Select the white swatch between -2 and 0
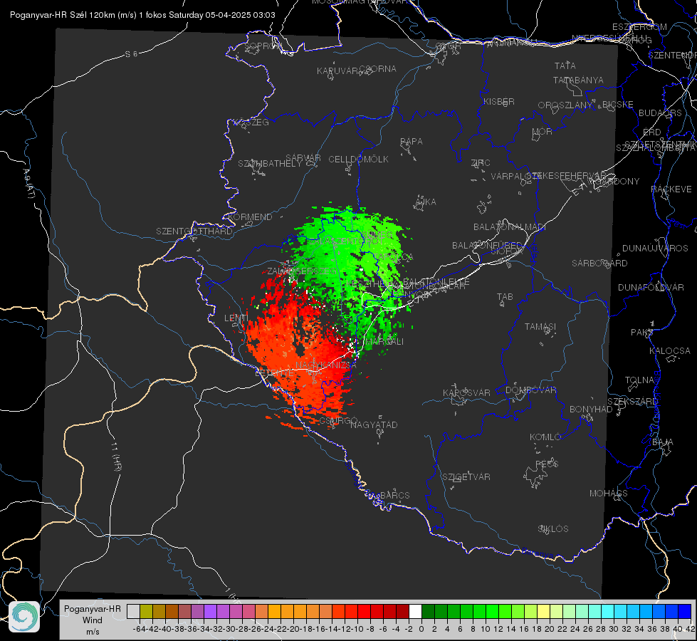Image resolution: width=697 pixels, height=641 pixels. (415, 611)
